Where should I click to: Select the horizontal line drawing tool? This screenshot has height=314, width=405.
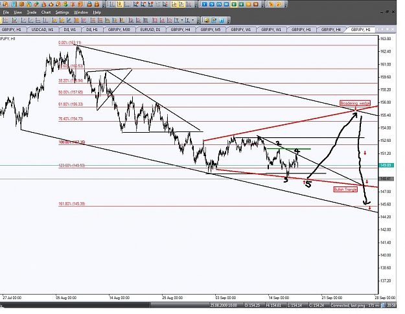(38, 20)
